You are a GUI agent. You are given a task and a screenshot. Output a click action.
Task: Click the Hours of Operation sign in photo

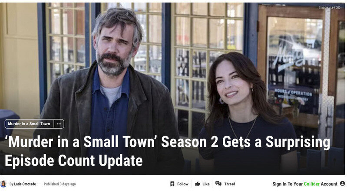(x=293, y=92)
